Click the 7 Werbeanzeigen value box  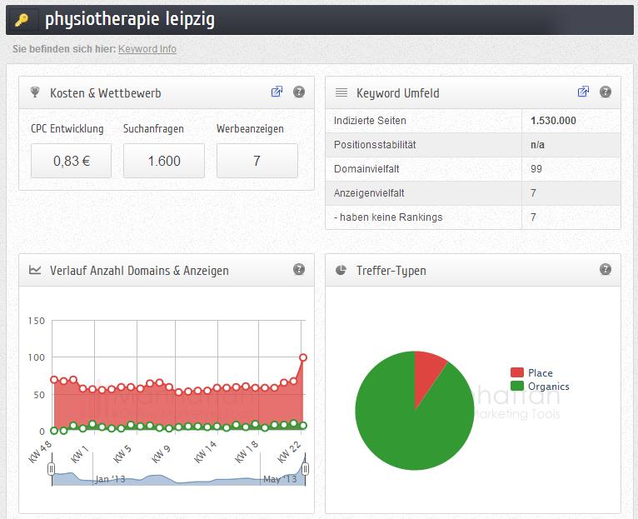[257, 161]
